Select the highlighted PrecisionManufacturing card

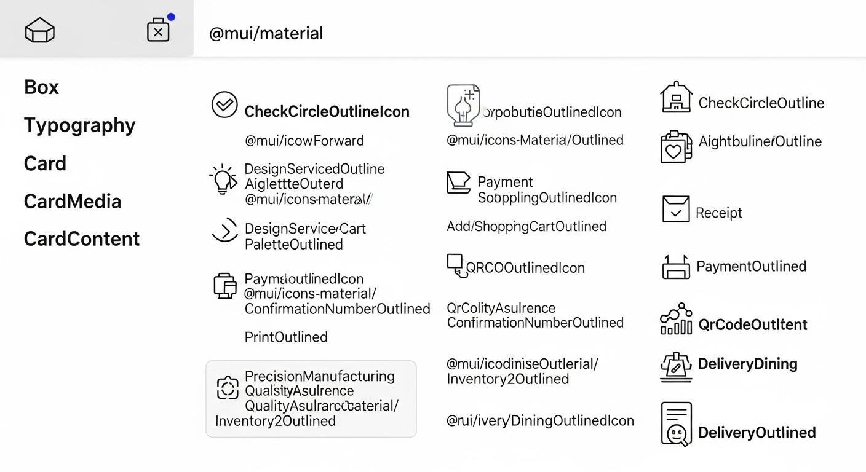tap(311, 398)
